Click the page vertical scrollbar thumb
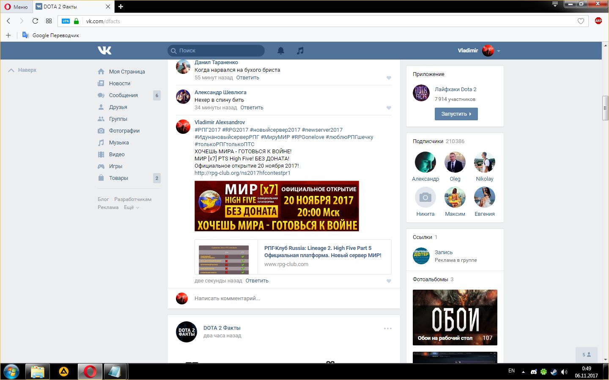Viewport: 609px width, 380px height. point(605,108)
